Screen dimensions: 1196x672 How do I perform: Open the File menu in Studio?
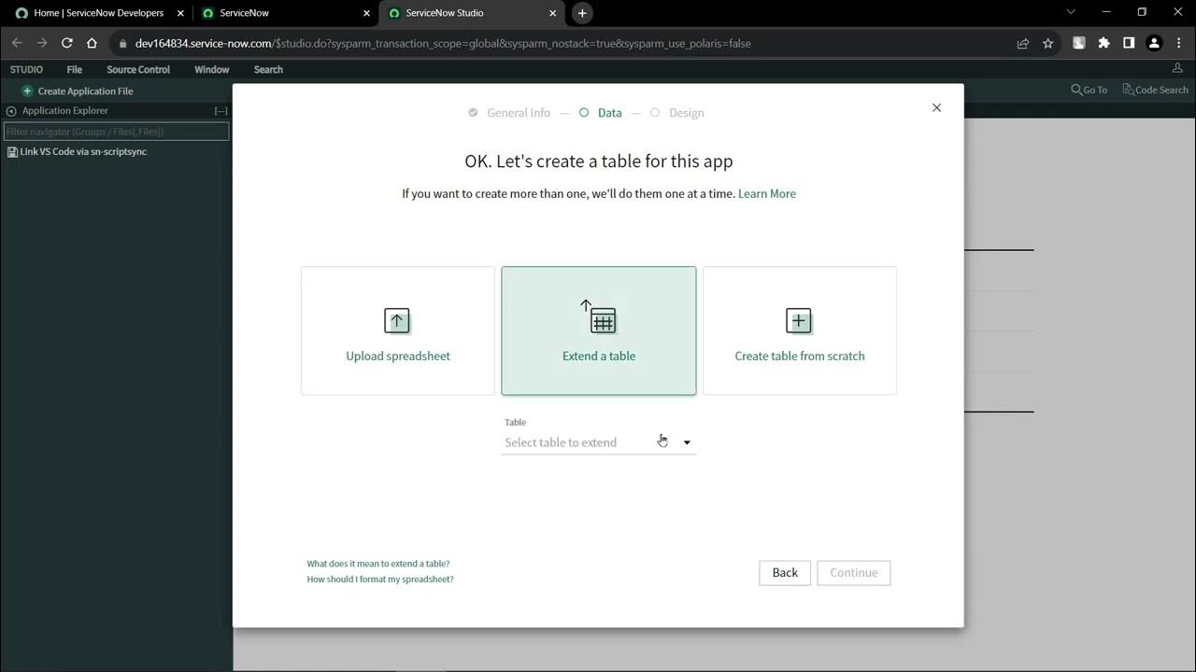74,70
